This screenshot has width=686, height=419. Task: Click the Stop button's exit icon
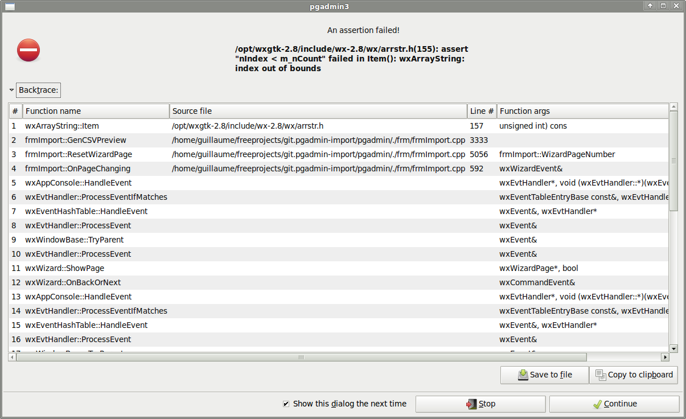(471, 404)
